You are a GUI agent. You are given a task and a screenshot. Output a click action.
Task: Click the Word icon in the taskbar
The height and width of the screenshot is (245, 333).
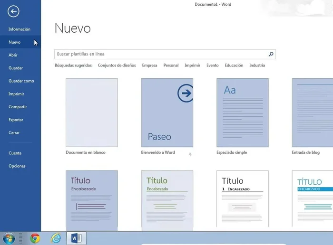click(76, 238)
